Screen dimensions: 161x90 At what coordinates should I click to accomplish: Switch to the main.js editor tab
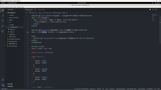click(x=42, y=10)
